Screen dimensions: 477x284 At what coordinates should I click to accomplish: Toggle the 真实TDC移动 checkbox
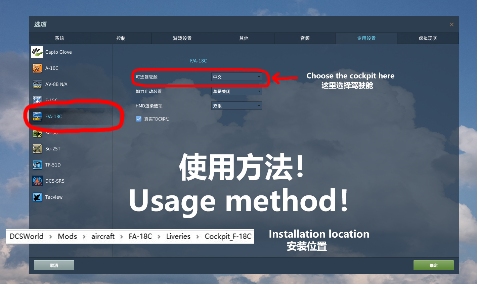139,119
